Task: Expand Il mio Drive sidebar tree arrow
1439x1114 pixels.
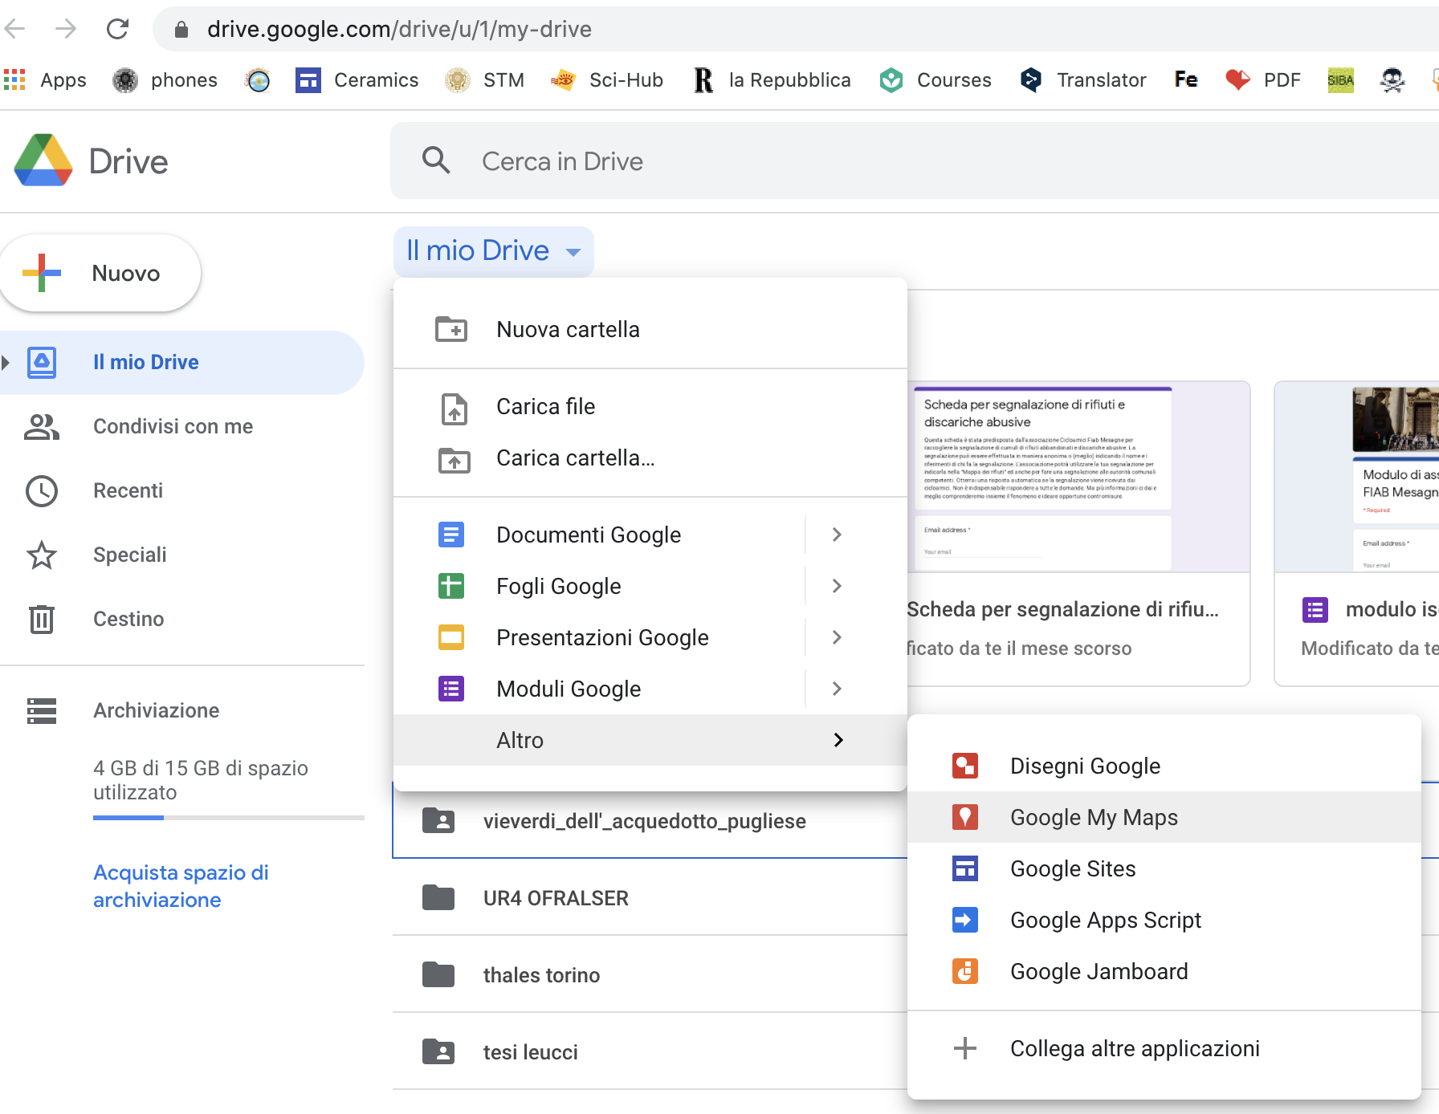Action: click(6, 362)
